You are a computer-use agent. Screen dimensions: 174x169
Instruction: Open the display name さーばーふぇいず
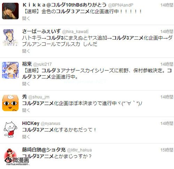point(41,31)
